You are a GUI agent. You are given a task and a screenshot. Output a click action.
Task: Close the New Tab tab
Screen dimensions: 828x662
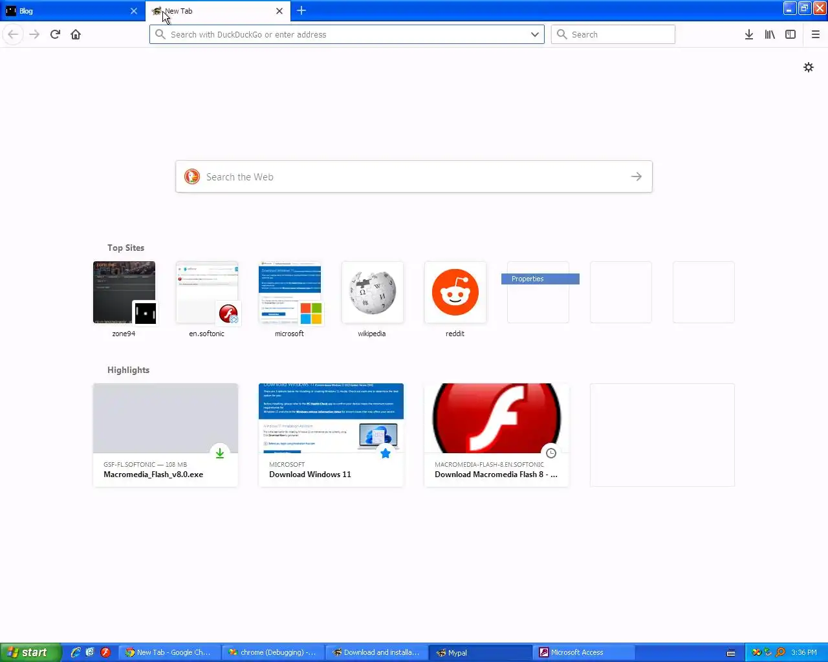point(279,11)
